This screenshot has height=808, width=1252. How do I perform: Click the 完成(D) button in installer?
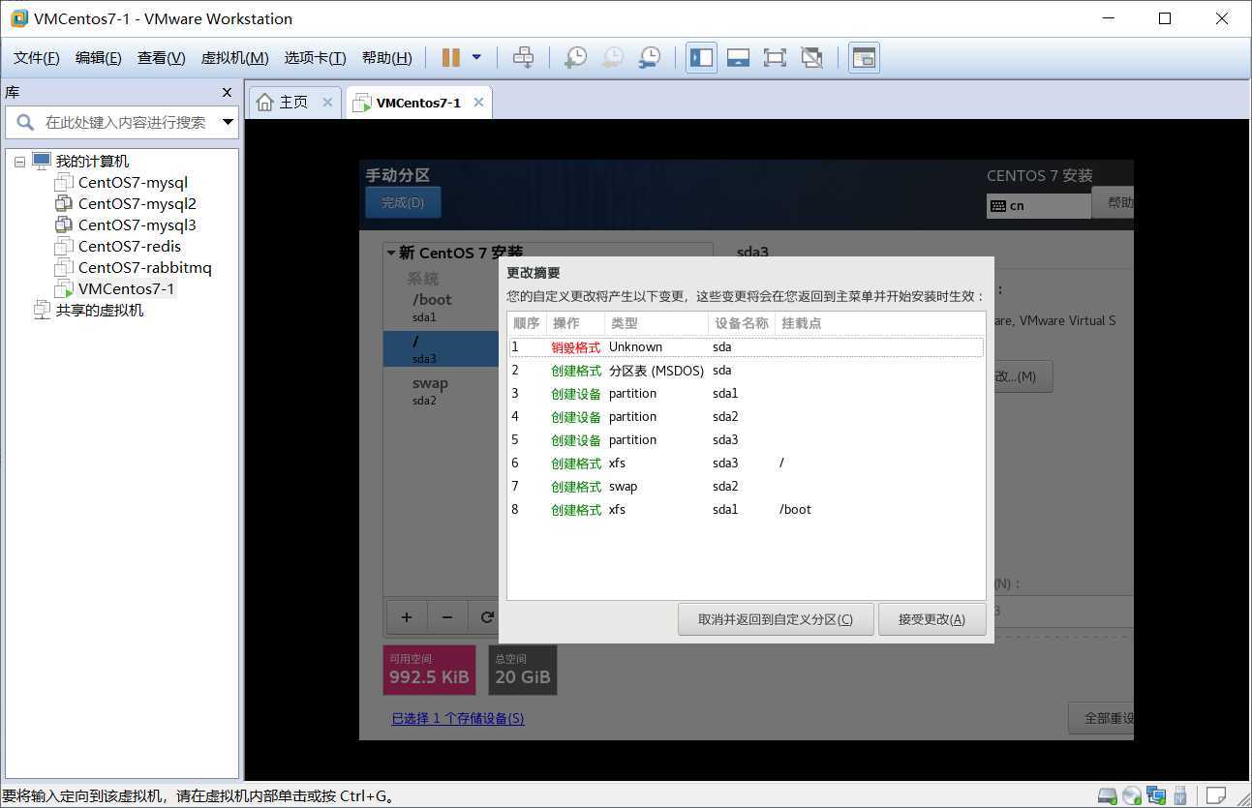point(403,203)
